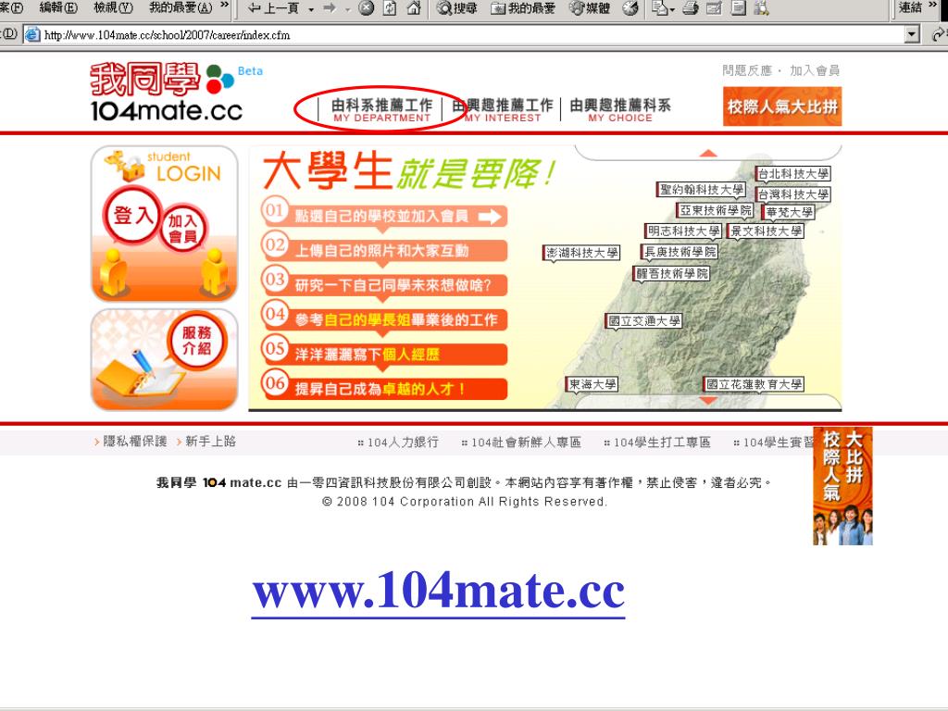
Task: Click the History clock icon
Action: (x=630, y=7)
